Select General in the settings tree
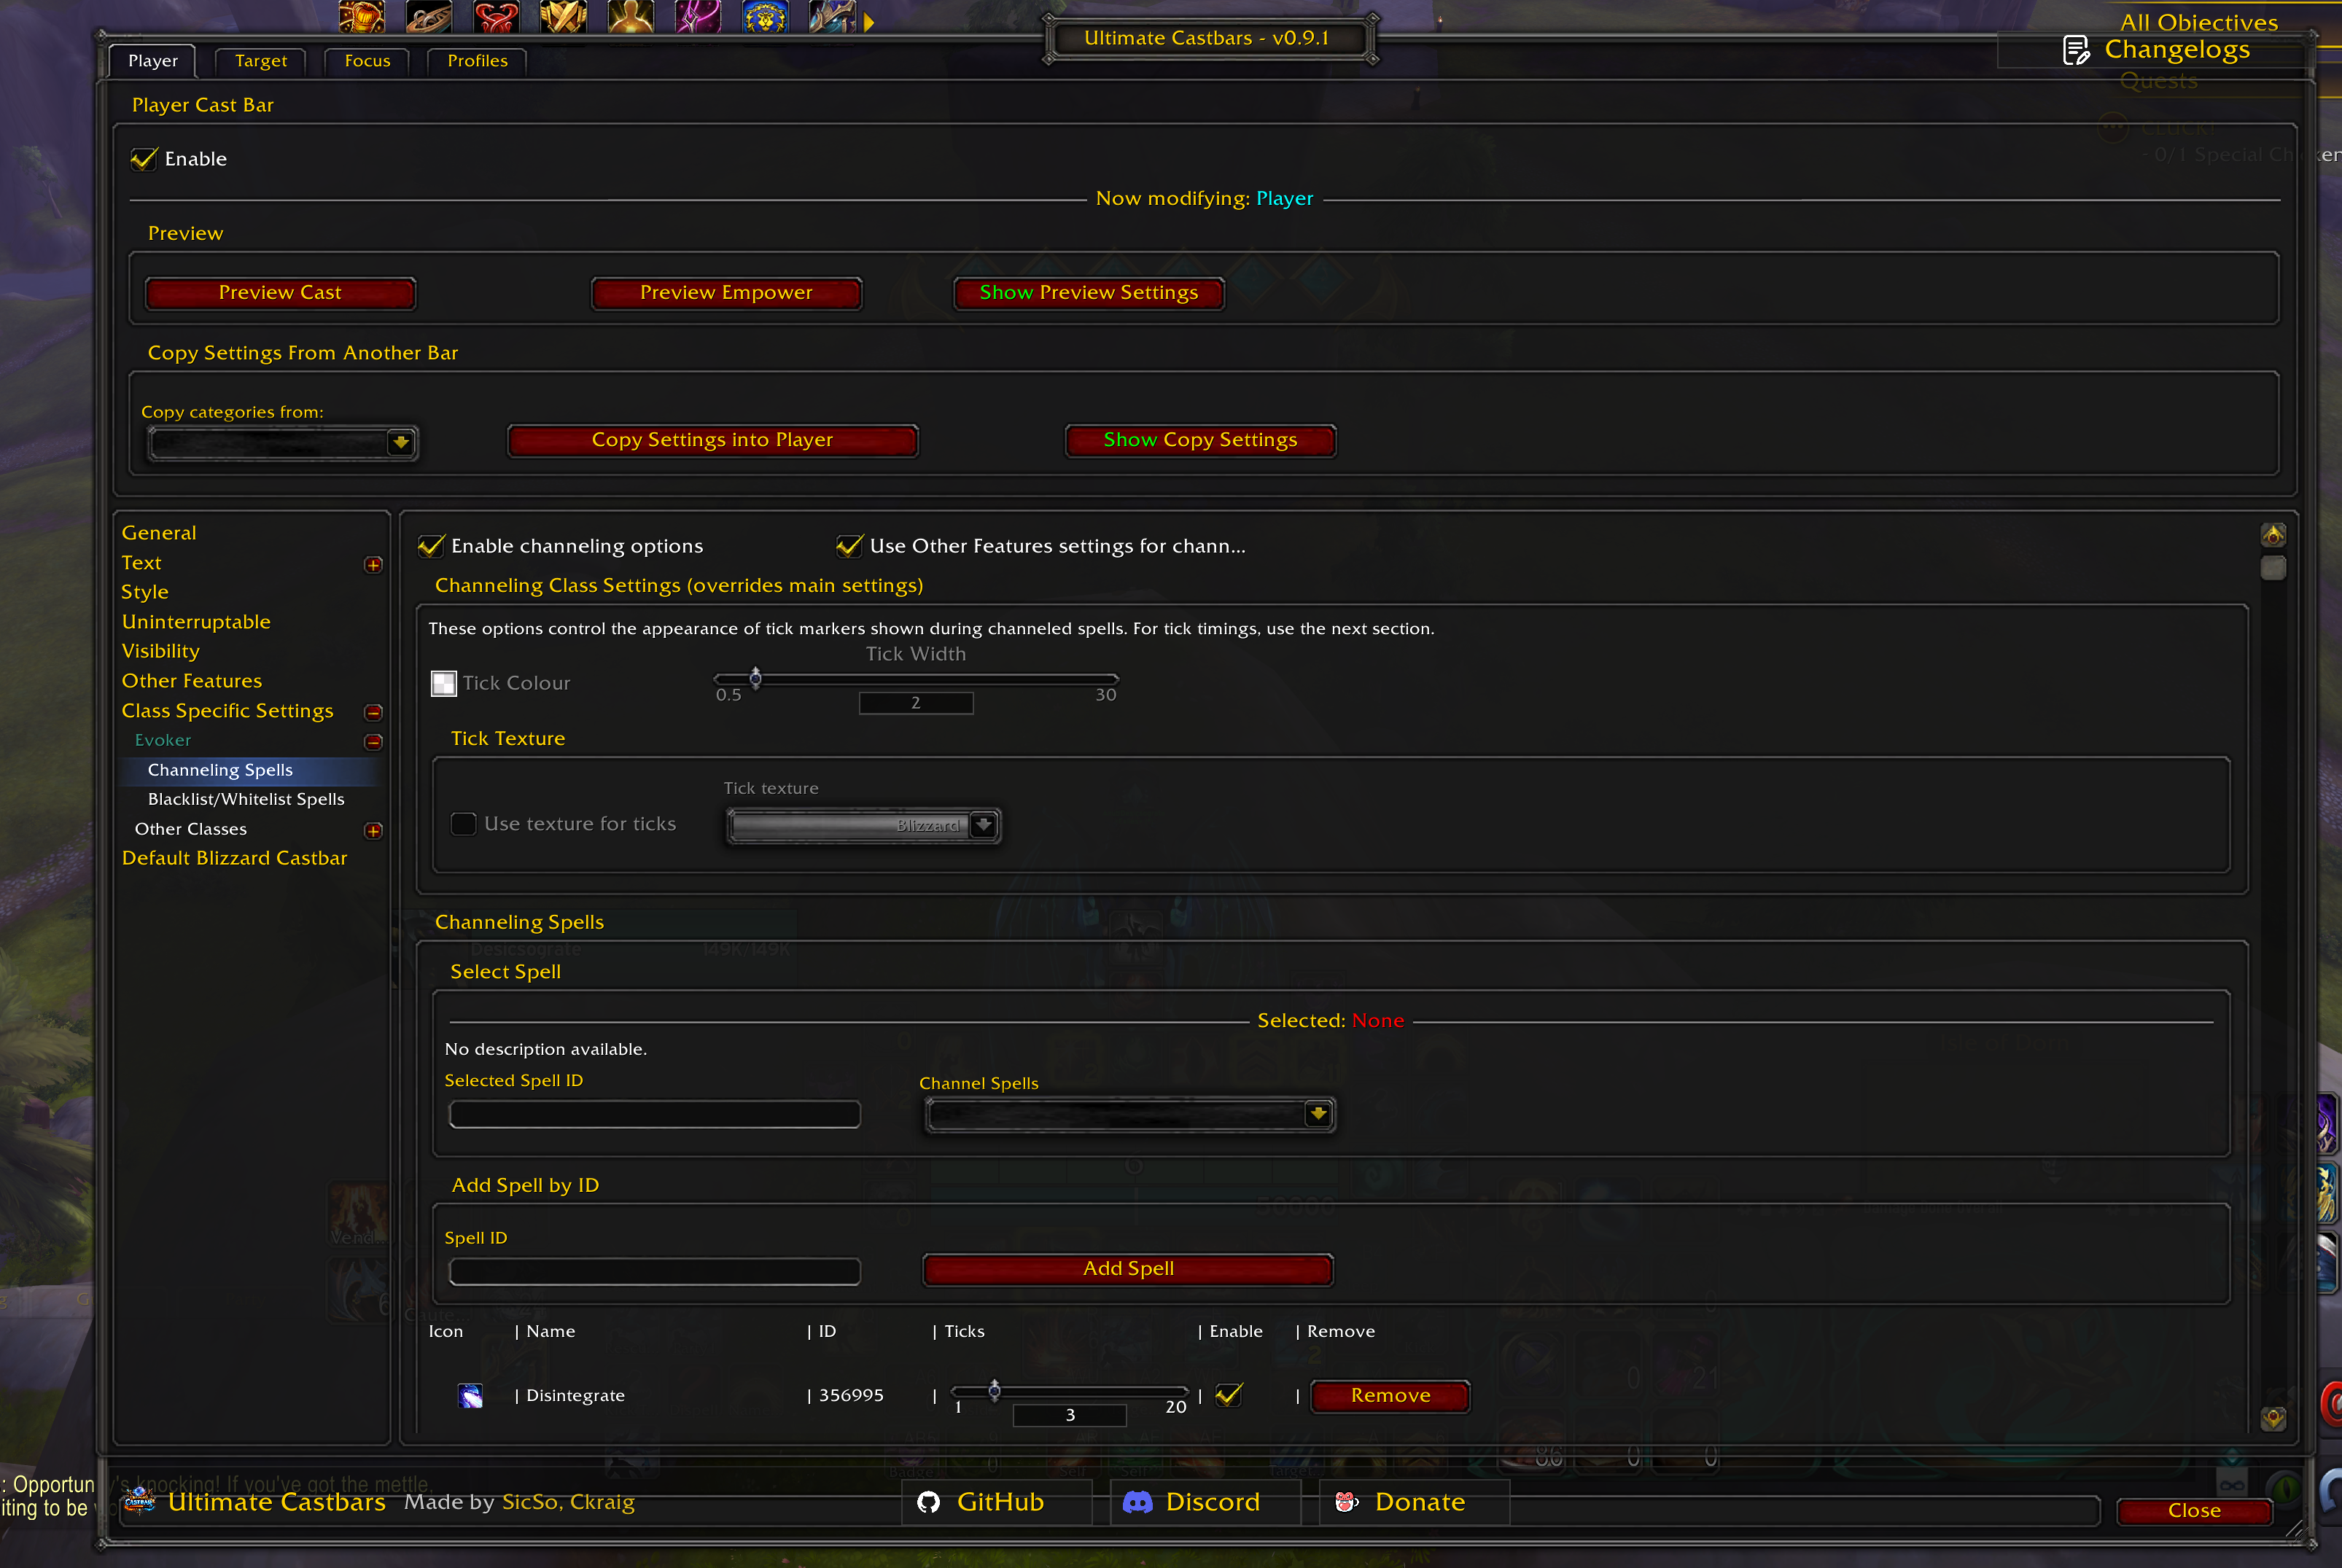 point(159,533)
